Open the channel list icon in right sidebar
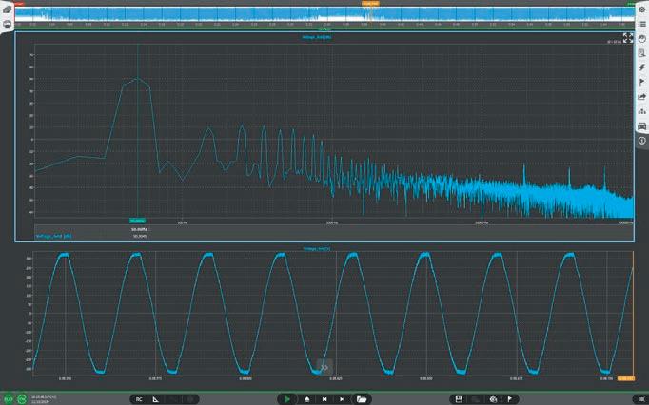Screen dimensions: 649x405 click(642, 24)
